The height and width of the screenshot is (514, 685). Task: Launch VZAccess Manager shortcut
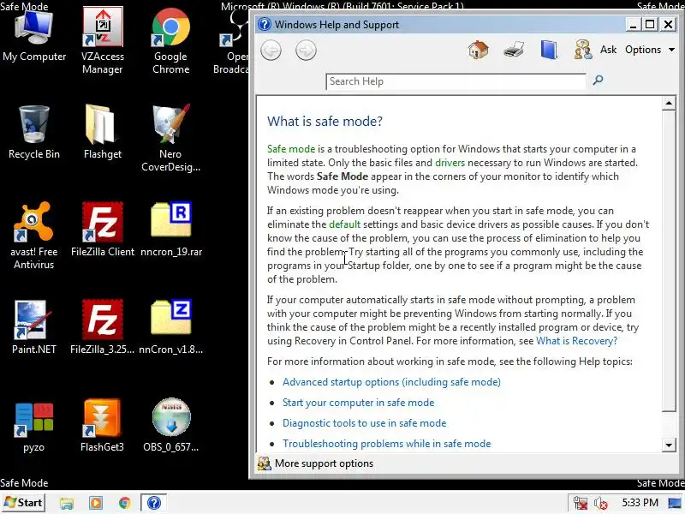[x=103, y=39]
